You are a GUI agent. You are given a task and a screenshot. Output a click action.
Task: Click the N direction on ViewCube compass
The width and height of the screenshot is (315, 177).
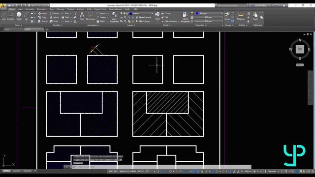[x=300, y=40]
